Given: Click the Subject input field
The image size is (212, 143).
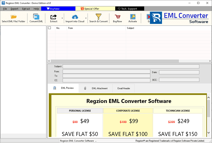Looking at the screenshot, I should [131, 66].
